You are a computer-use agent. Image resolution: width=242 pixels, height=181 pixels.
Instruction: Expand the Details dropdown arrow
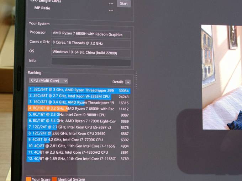(128, 82)
